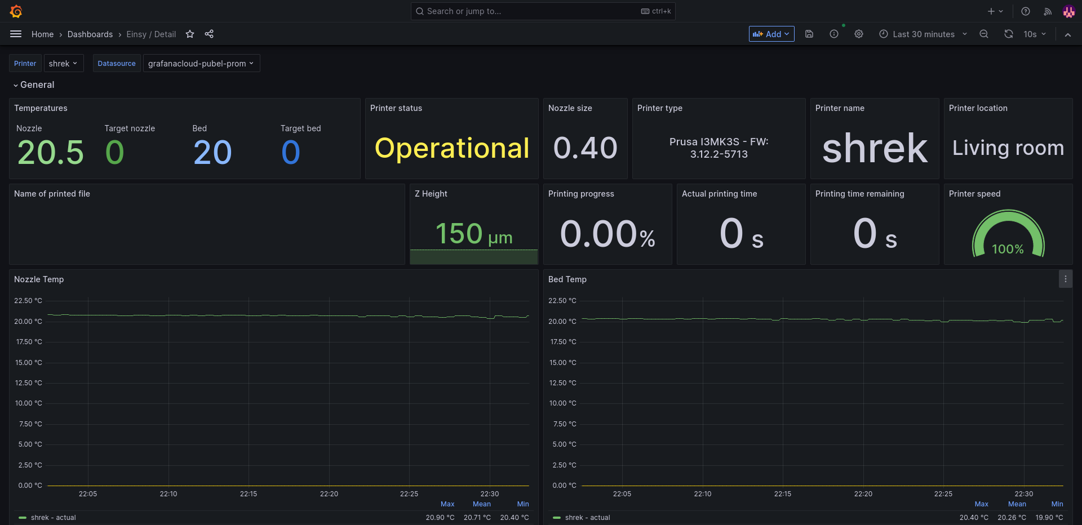Refresh the dashboard now
The image size is (1082, 525).
click(x=1009, y=34)
